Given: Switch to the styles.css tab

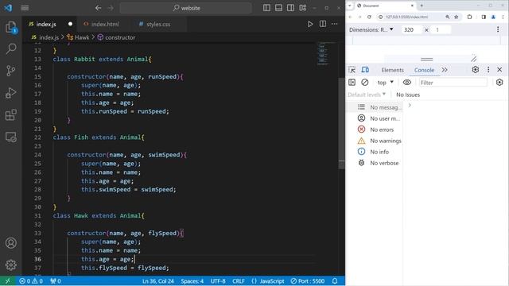Looking at the screenshot, I should [x=158, y=24].
